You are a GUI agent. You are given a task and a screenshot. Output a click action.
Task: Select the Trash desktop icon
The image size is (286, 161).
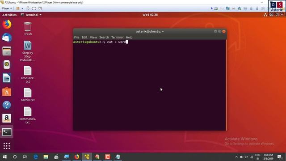click(x=28, y=29)
